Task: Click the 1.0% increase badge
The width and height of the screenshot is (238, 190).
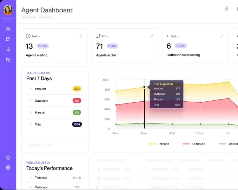Action: pyautogui.click(x=112, y=46)
